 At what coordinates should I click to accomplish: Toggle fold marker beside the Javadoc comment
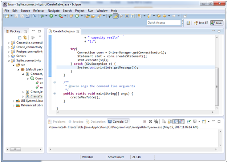coord(54,82)
